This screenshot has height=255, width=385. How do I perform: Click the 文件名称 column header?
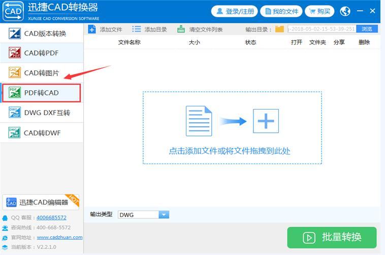[x=129, y=42]
